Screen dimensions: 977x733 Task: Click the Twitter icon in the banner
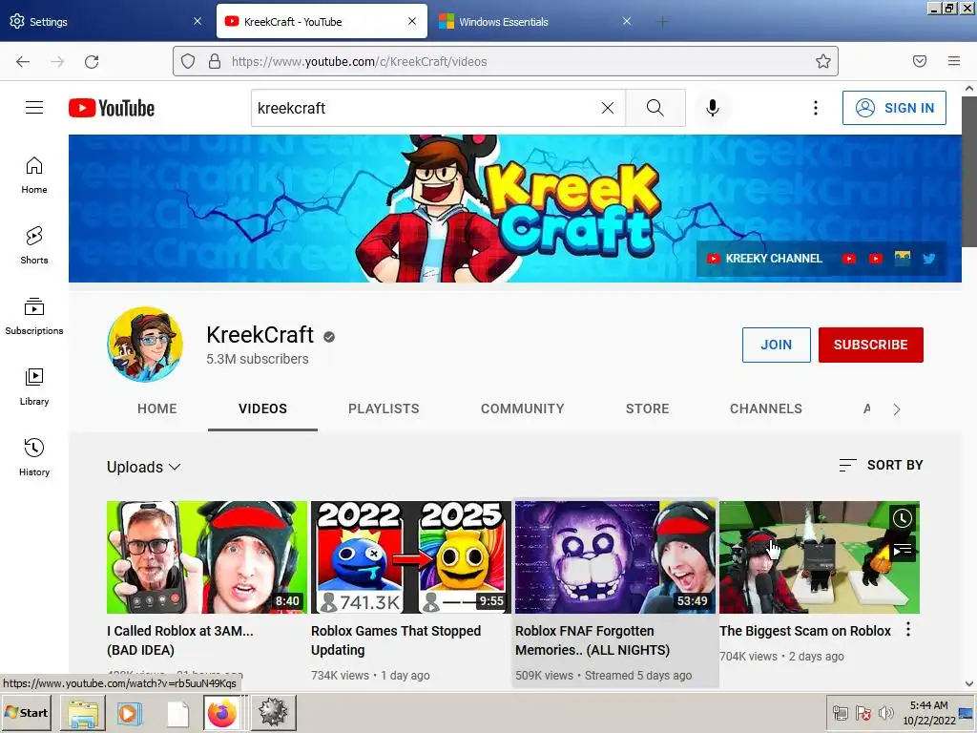tap(929, 259)
